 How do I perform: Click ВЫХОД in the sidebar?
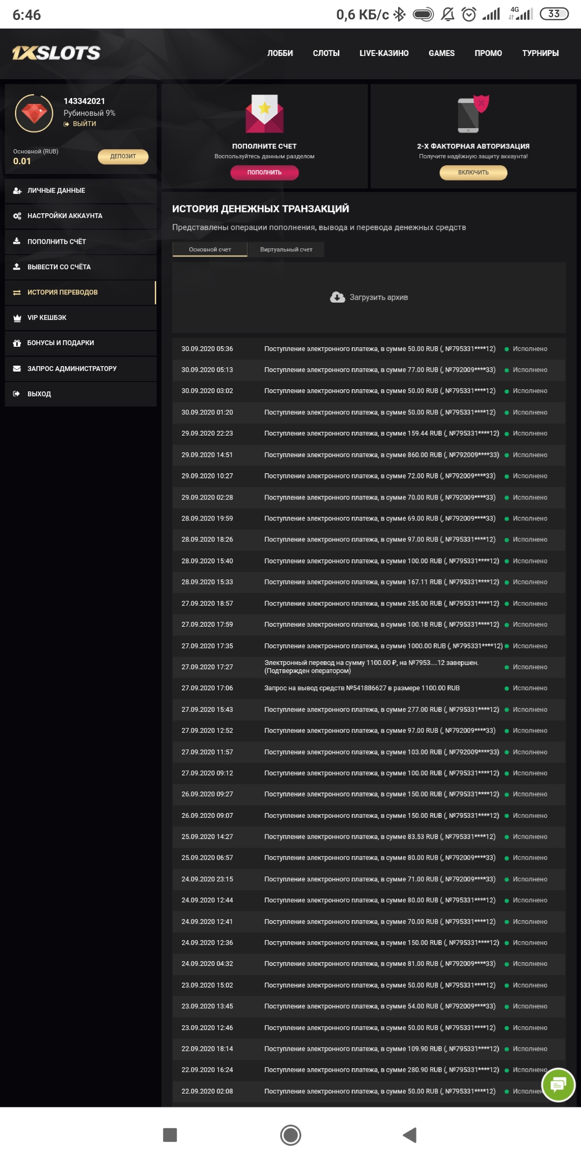[x=81, y=394]
